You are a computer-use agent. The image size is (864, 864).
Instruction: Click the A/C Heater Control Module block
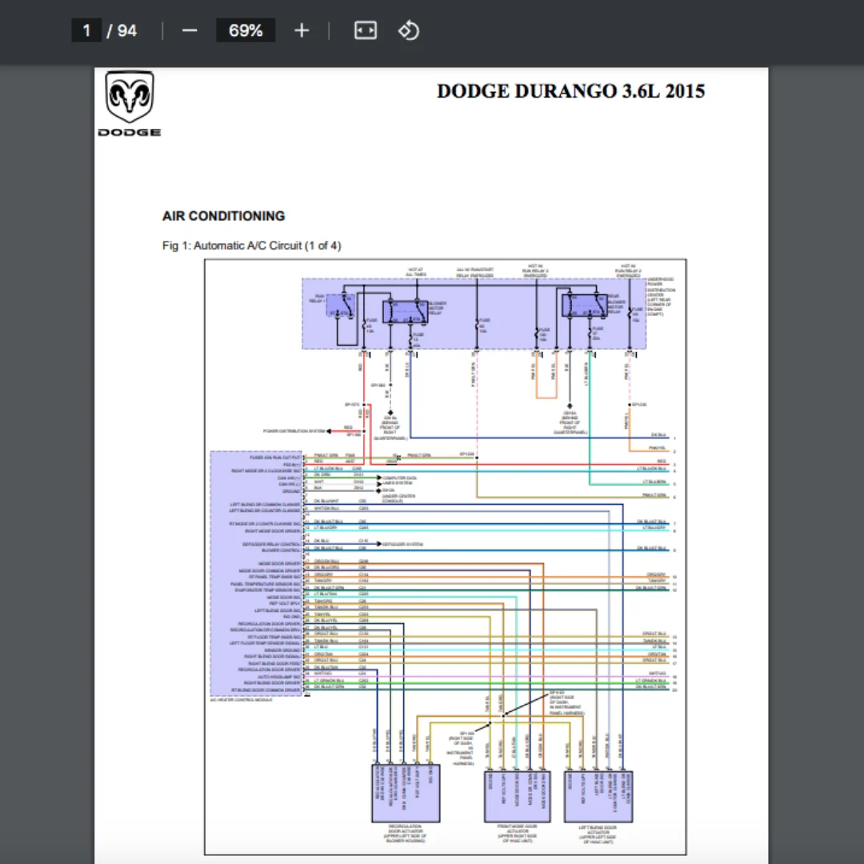click(x=256, y=573)
